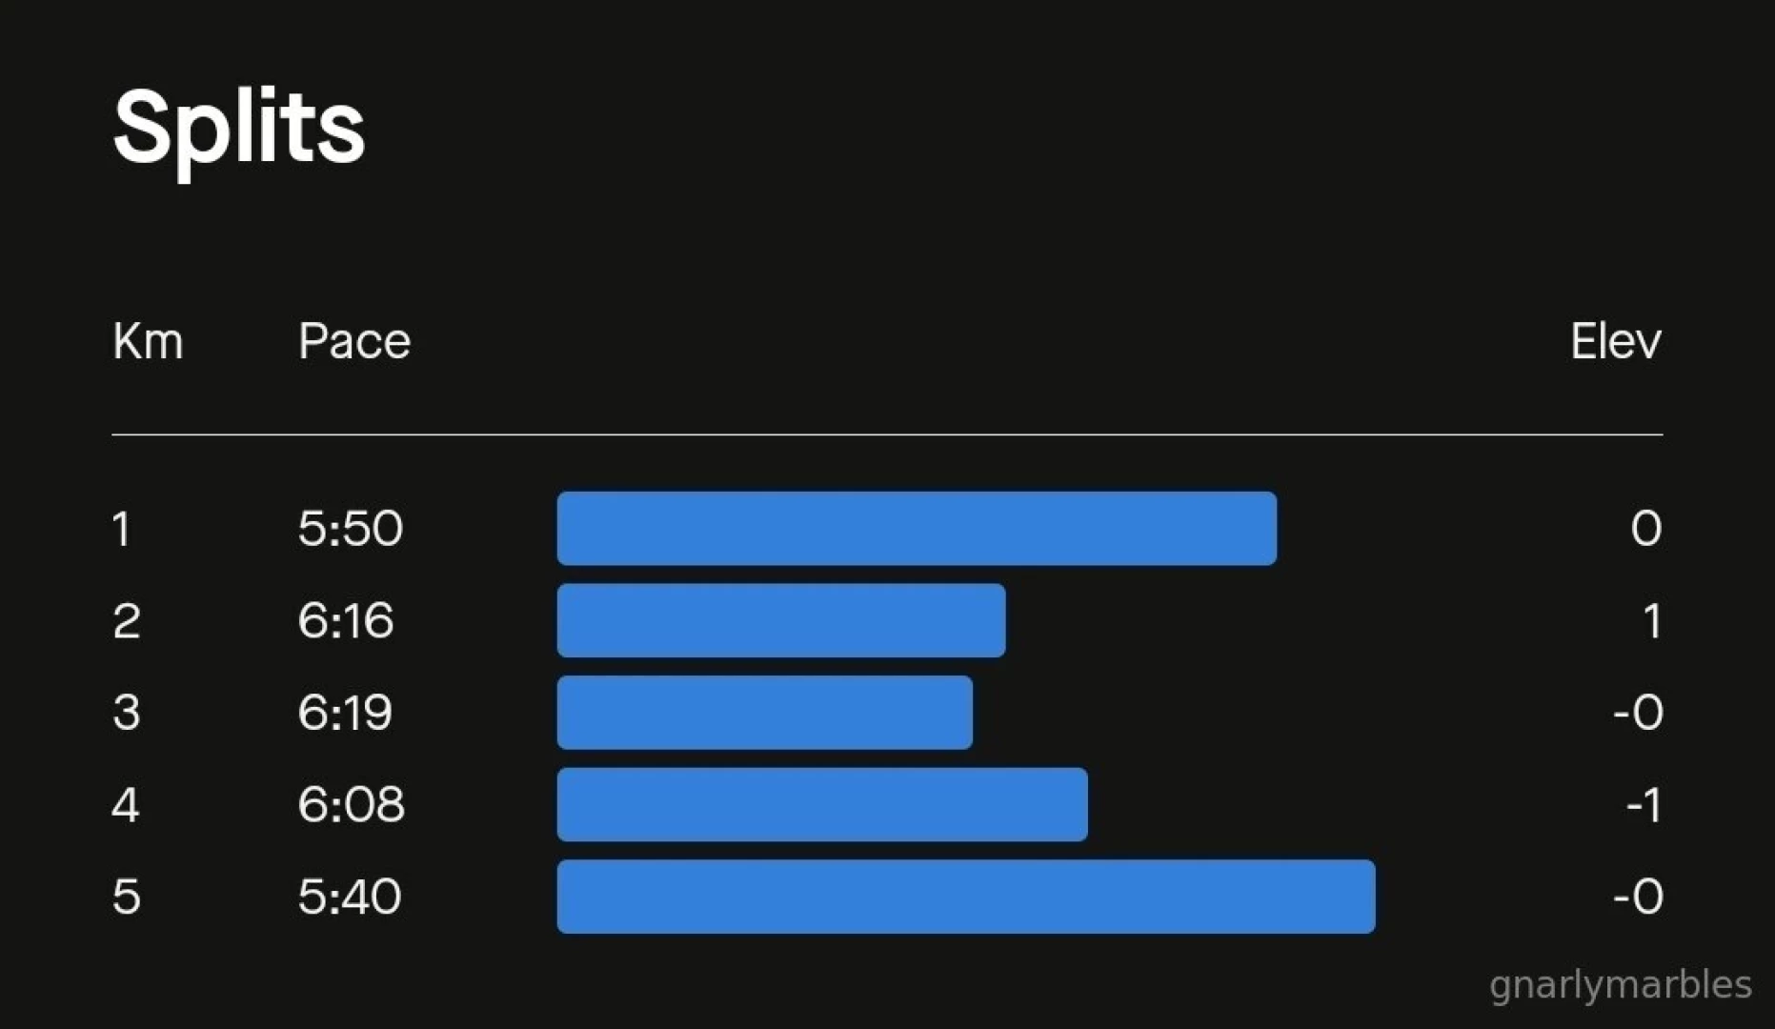Click the 5:40 pace value
This screenshot has height=1029, width=1775.
click(x=349, y=897)
